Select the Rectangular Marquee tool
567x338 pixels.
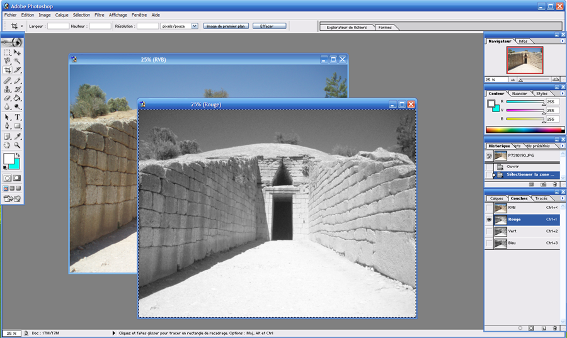8,53
